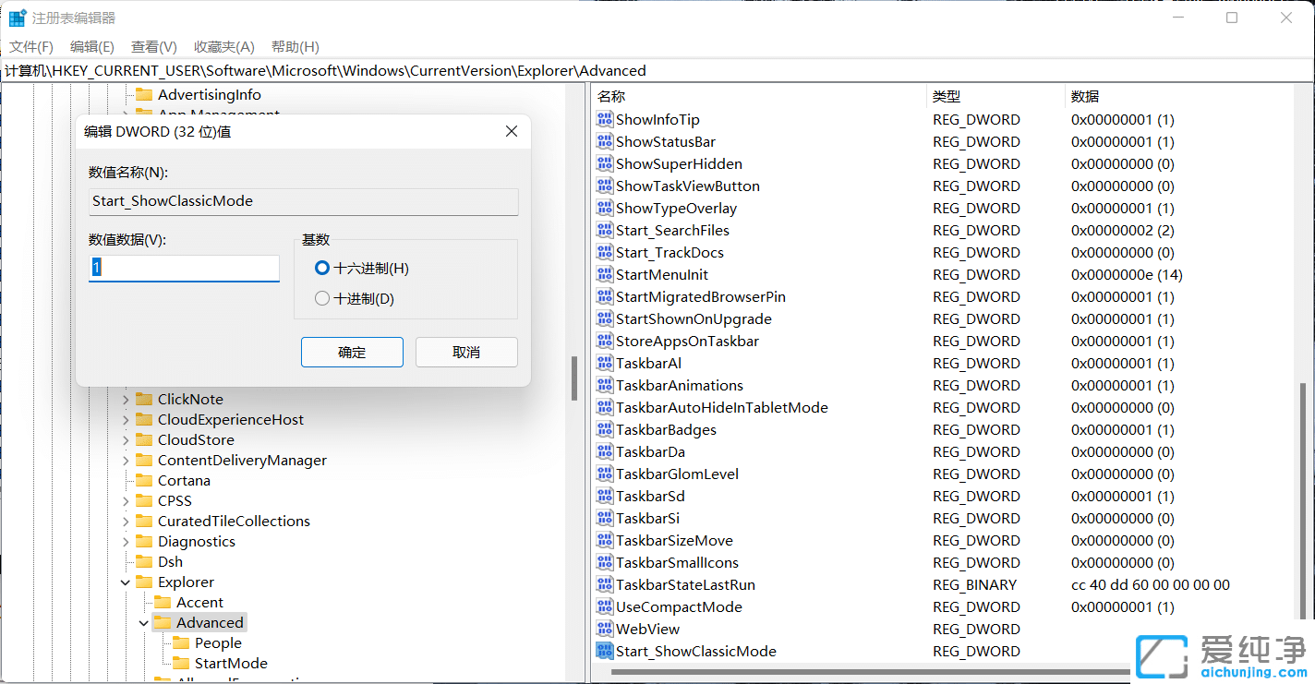
Task: Click the StartMenuInit DWORD icon
Action: tap(604, 274)
